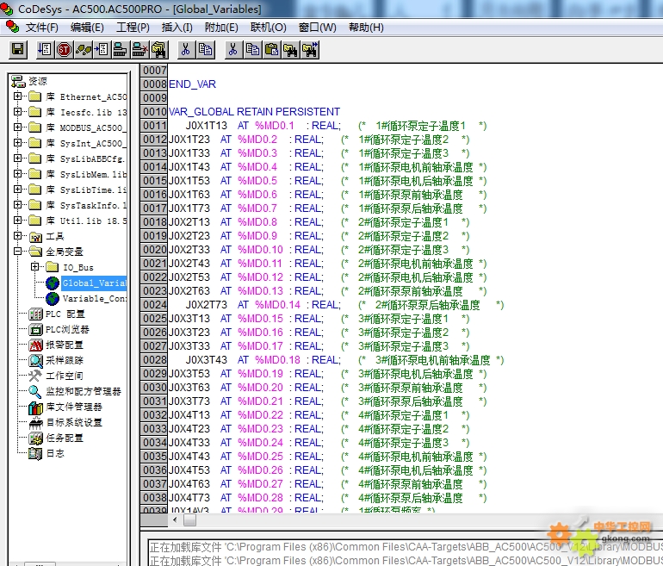
Task: Click variable name J0X1T13 on line 0011
Action: tap(207, 126)
